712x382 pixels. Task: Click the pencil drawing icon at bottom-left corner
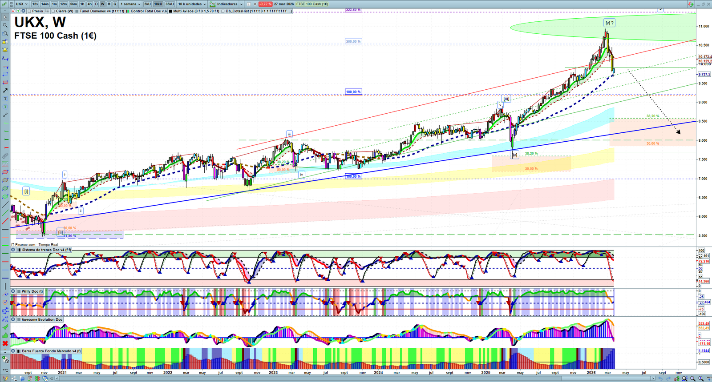click(x=5, y=379)
